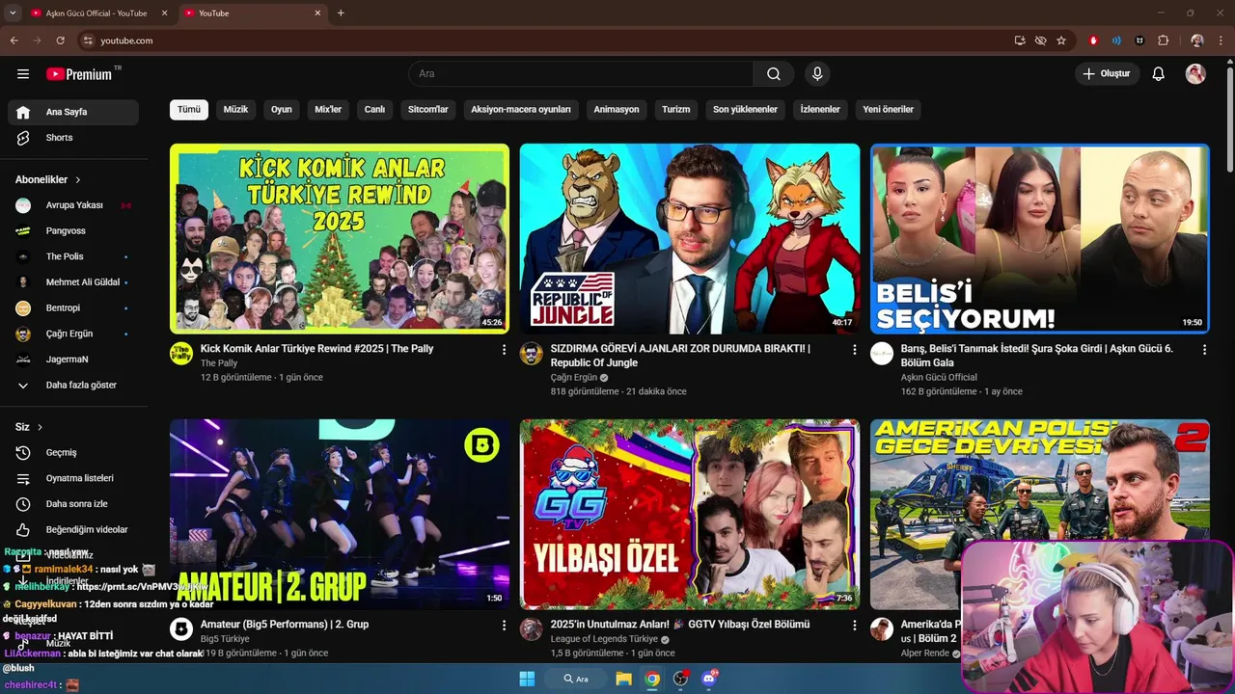
Task: Open the hamburger guide menu
Action: pos(23,74)
